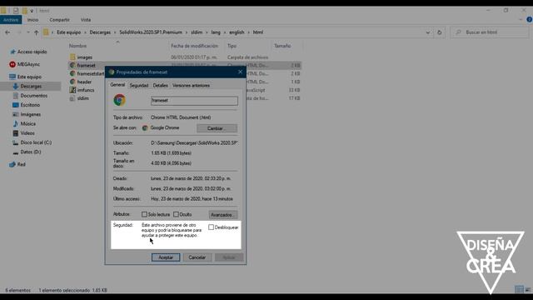This screenshot has height=300, width=533.
Task: Open the Versiones anteriores tab
Action: [x=191, y=85]
